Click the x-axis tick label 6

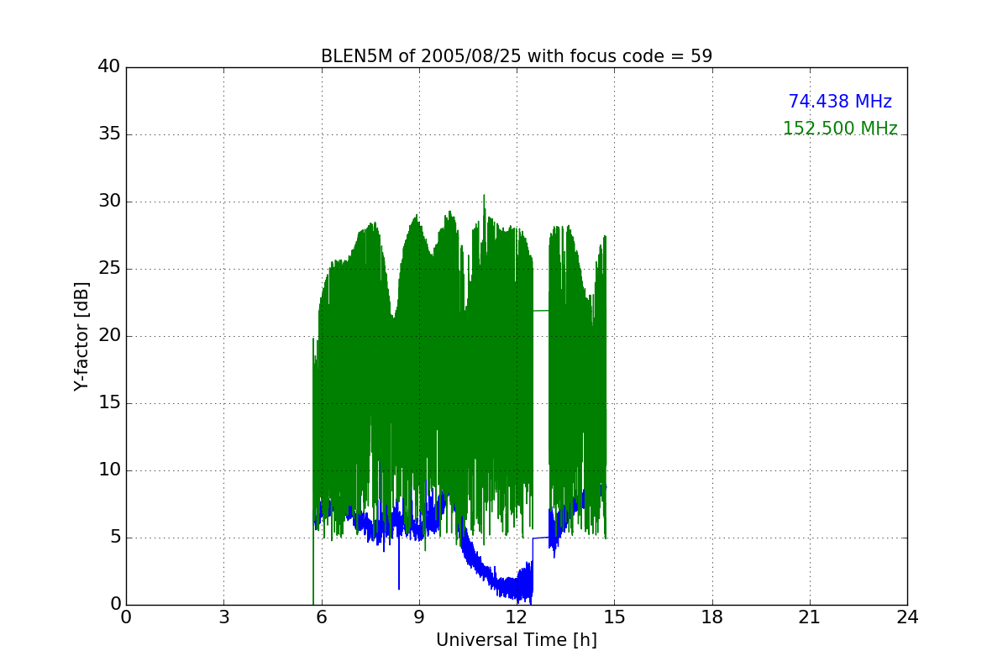click(x=322, y=617)
